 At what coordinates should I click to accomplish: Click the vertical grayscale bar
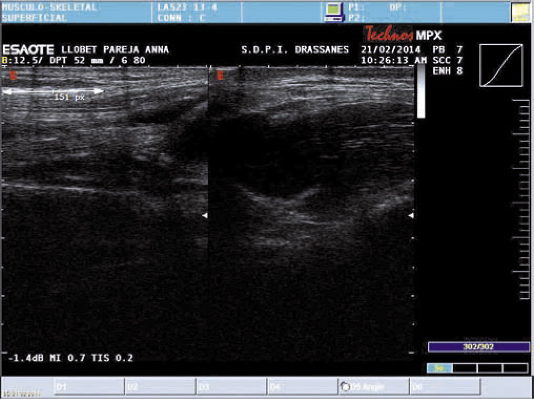(x=421, y=92)
